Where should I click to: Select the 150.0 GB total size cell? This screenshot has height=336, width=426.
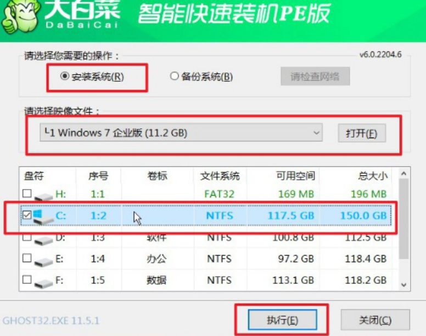point(363,215)
